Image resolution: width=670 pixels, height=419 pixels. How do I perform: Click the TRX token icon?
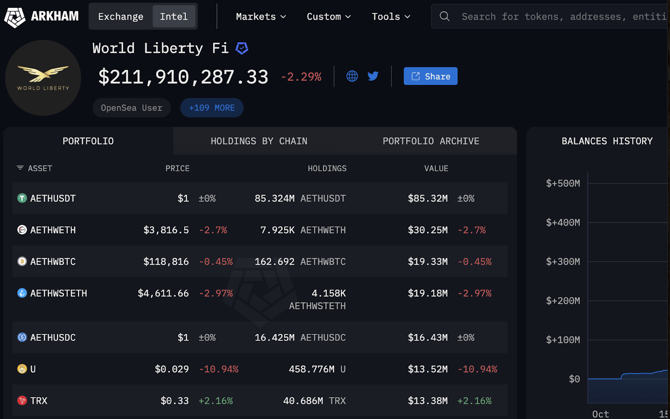(21, 401)
